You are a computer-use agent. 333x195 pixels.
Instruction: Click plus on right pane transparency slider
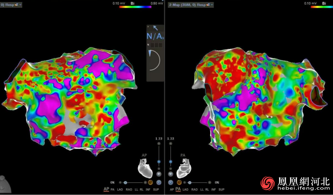click(210, 183)
